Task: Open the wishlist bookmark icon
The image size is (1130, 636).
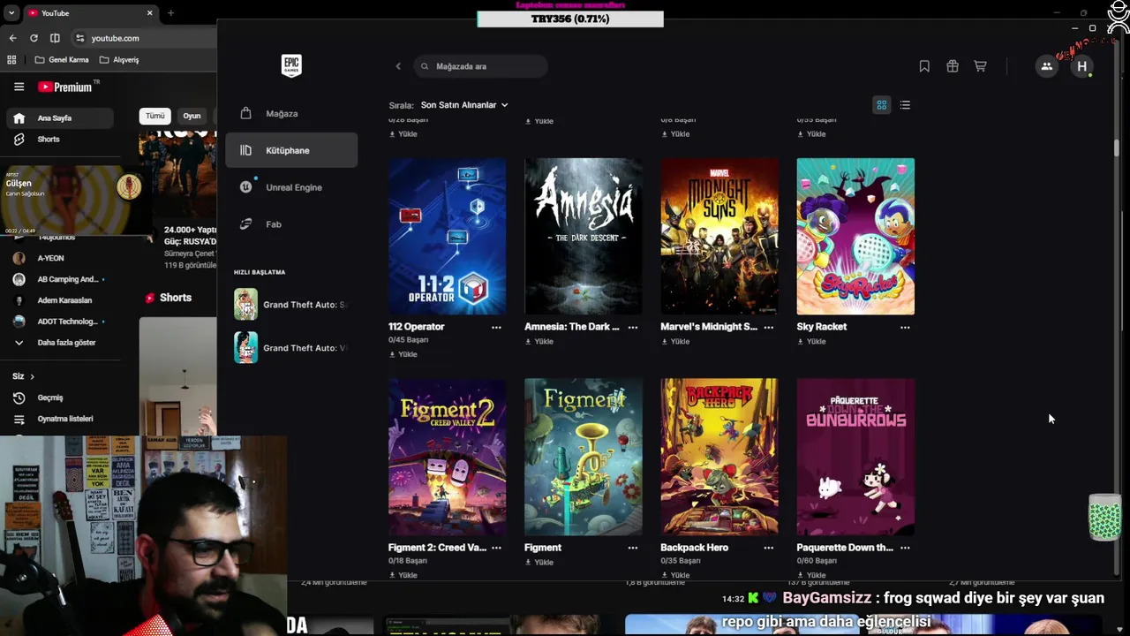Action: point(924,66)
